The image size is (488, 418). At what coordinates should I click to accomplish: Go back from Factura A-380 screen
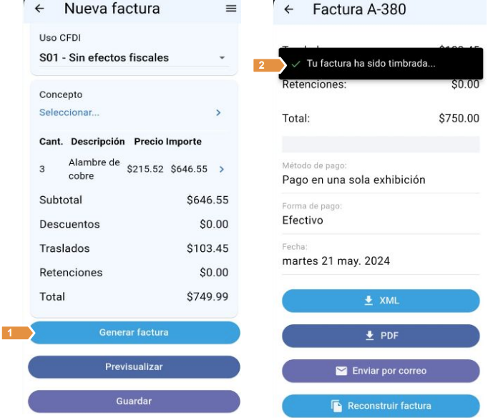click(289, 9)
